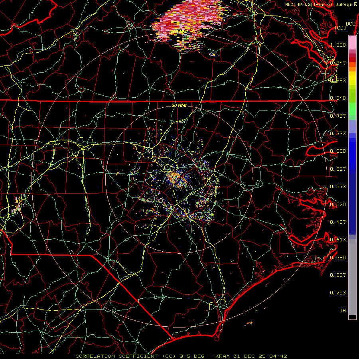Select the 0.307 scale value
Viewport: 359px width, 359px height.
point(338,275)
